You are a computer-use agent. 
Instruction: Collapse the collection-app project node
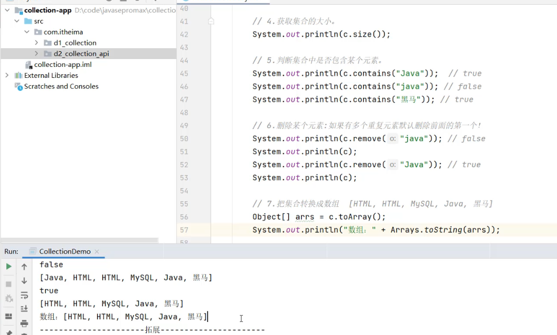pyautogui.click(x=7, y=10)
